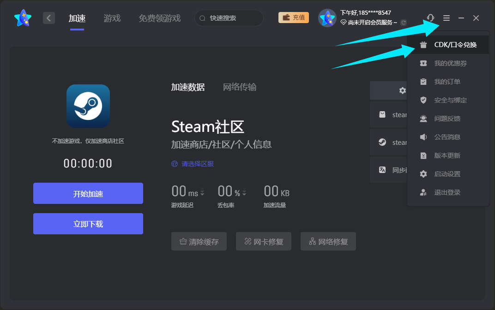Switch to 加速数据 tab
Screen dimensions: 495x310
click(x=188, y=87)
